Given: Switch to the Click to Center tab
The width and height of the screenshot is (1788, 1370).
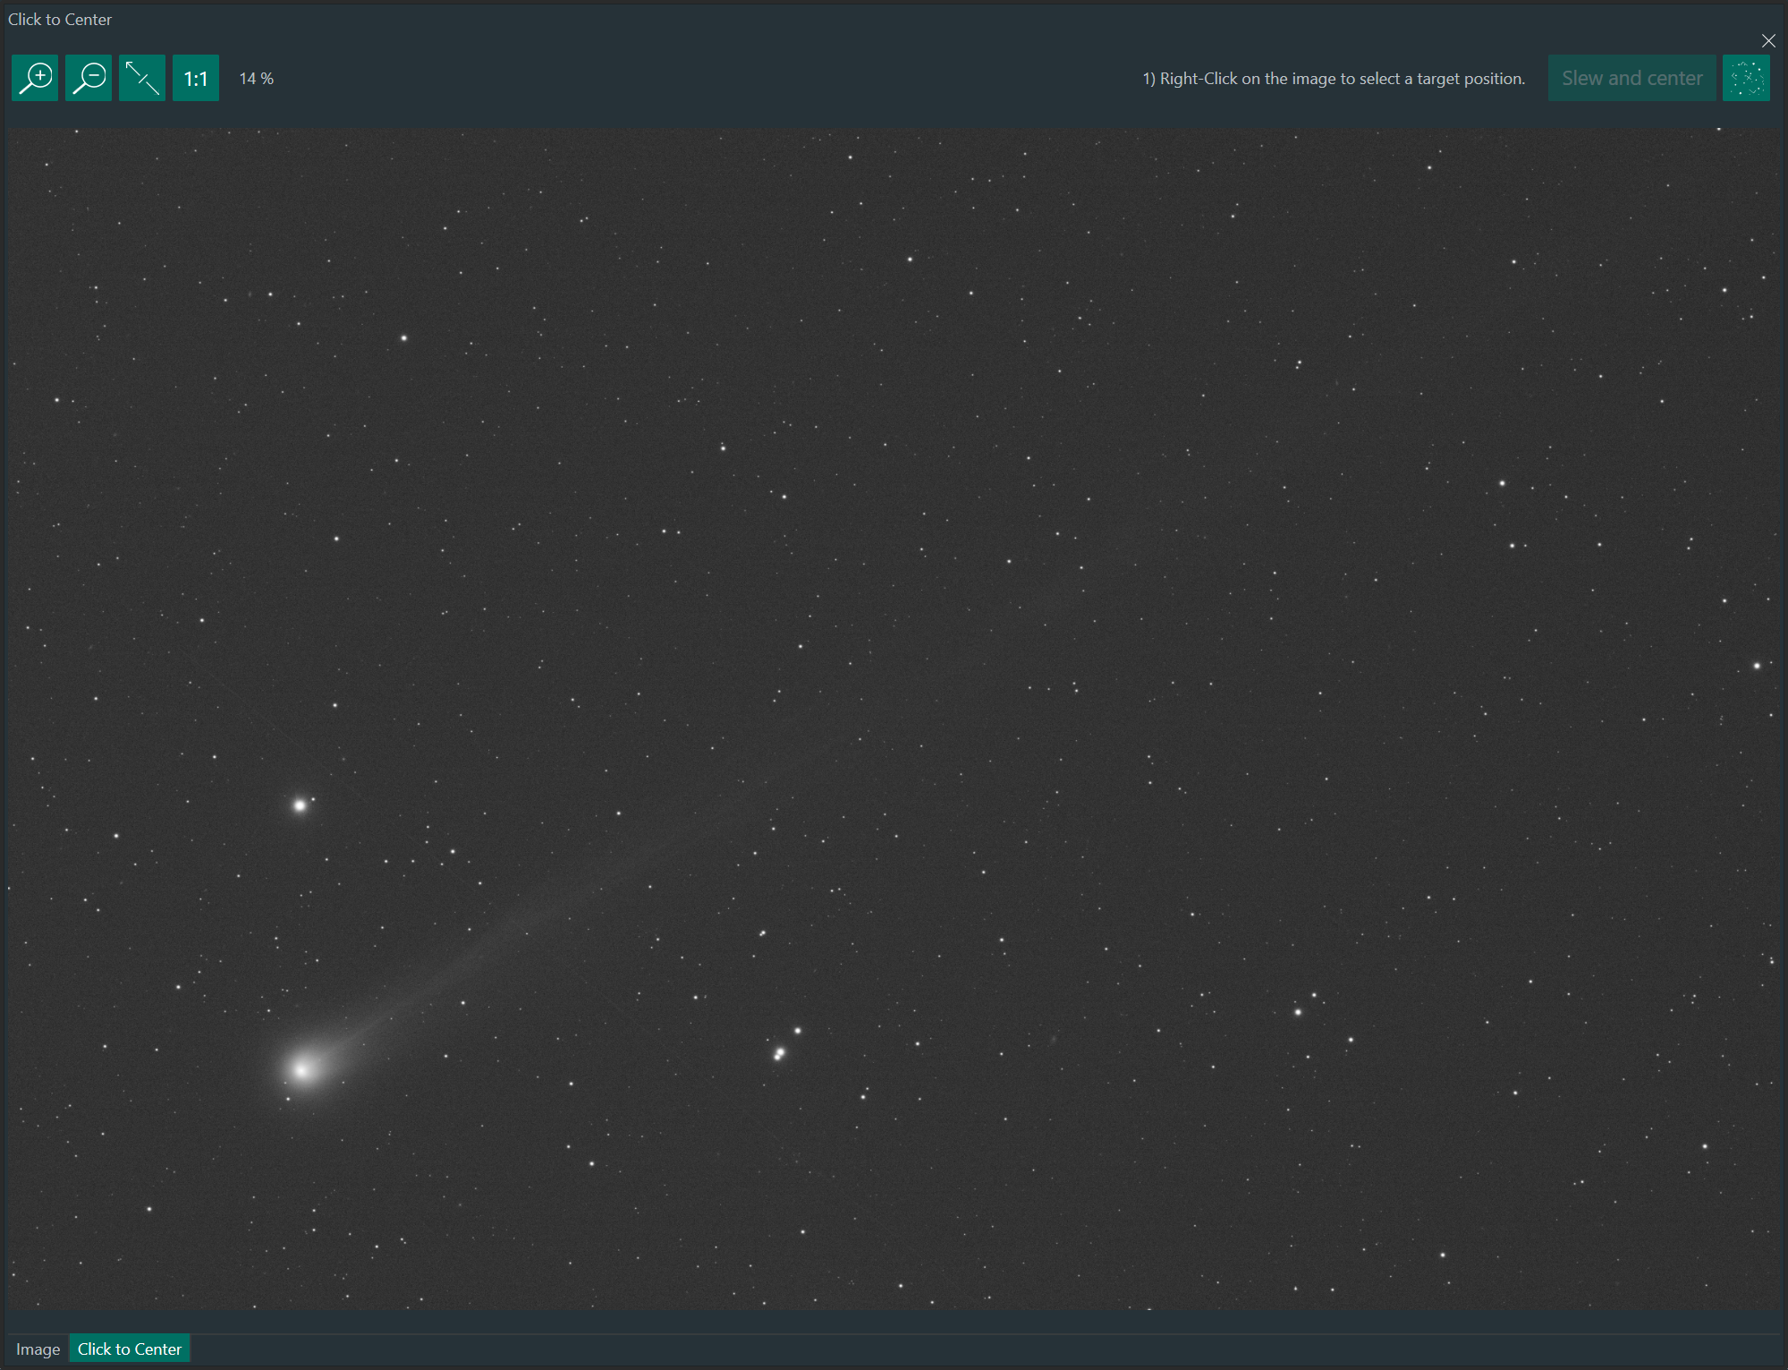Looking at the screenshot, I should pyautogui.click(x=129, y=1348).
